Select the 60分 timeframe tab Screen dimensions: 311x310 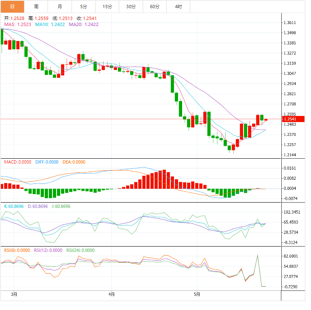click(154, 7)
